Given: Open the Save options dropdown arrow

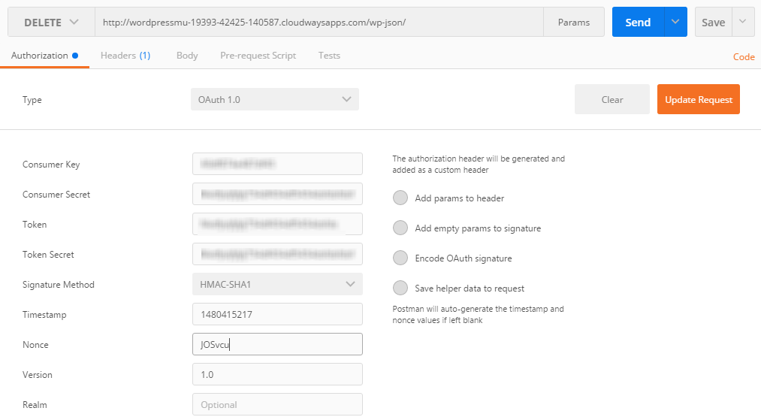Looking at the screenshot, I should [743, 23].
